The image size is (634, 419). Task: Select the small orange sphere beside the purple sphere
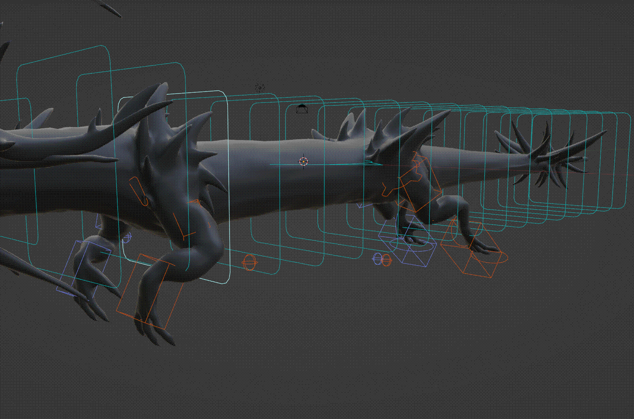[387, 260]
